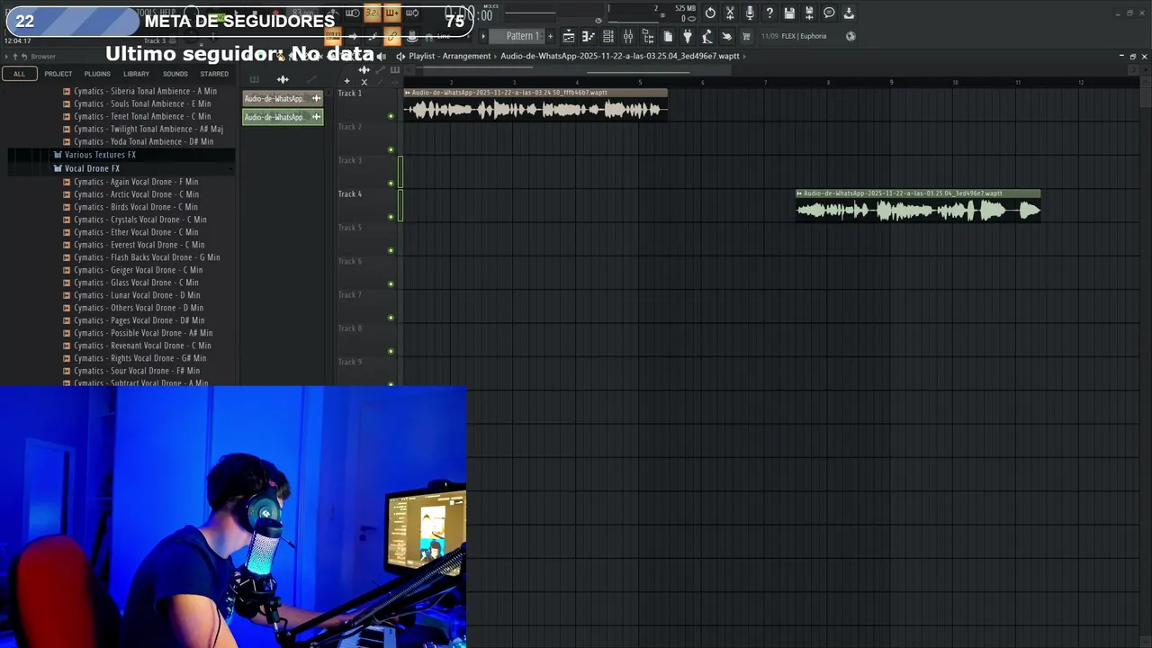Select the piano patterns filter in picker

pos(254,79)
